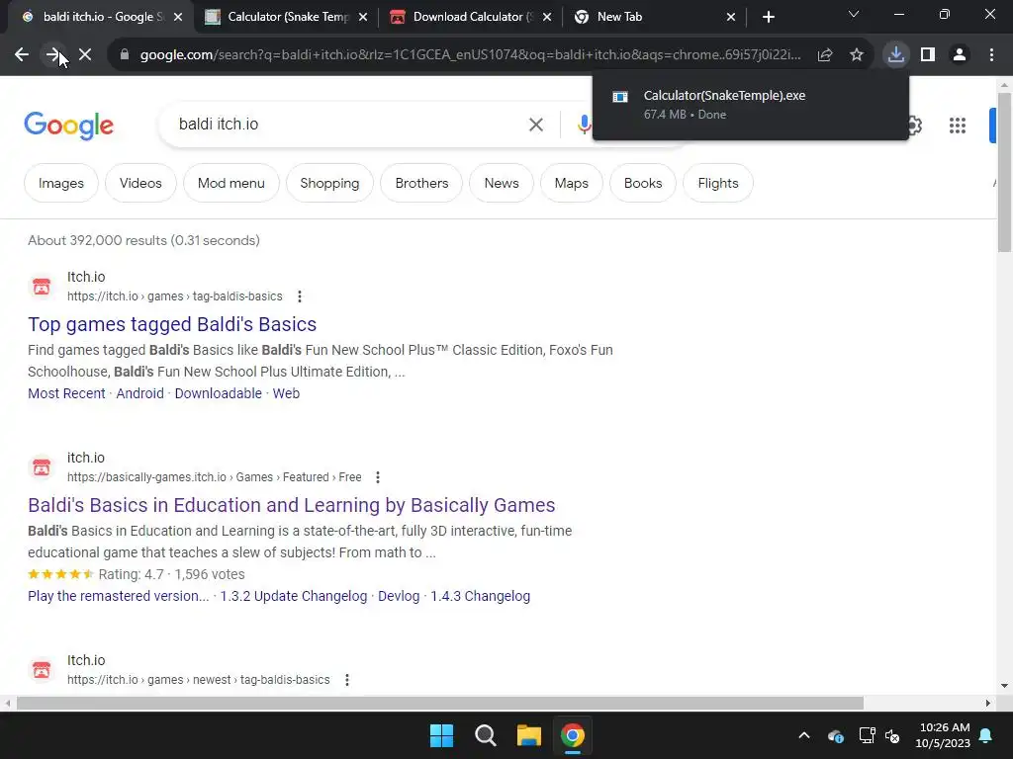This screenshot has height=759, width=1013.
Task: Click the browser forward arrow
Action: pos(53,55)
